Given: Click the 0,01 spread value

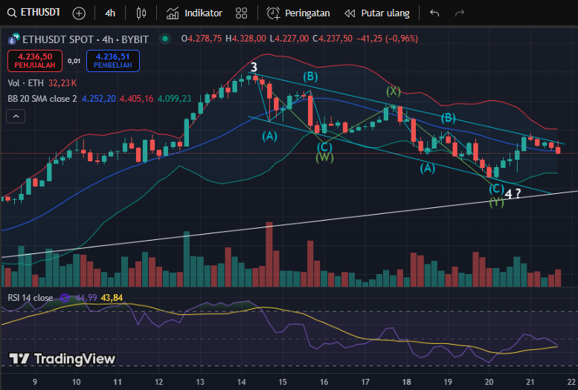Looking at the screenshot, I should tap(74, 61).
